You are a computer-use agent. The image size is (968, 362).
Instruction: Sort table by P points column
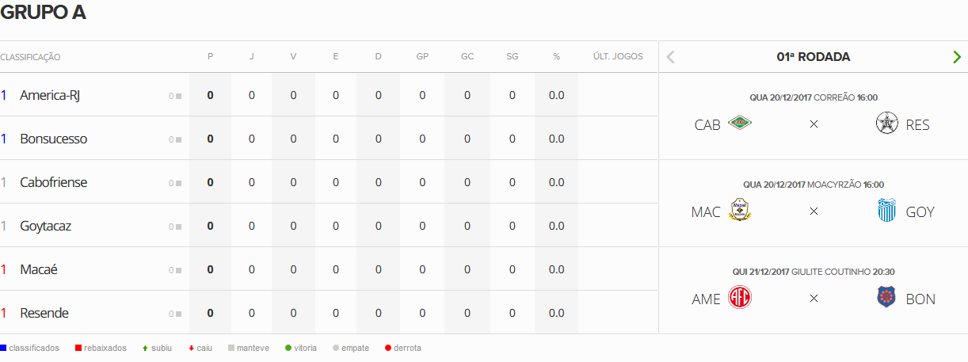tap(210, 57)
